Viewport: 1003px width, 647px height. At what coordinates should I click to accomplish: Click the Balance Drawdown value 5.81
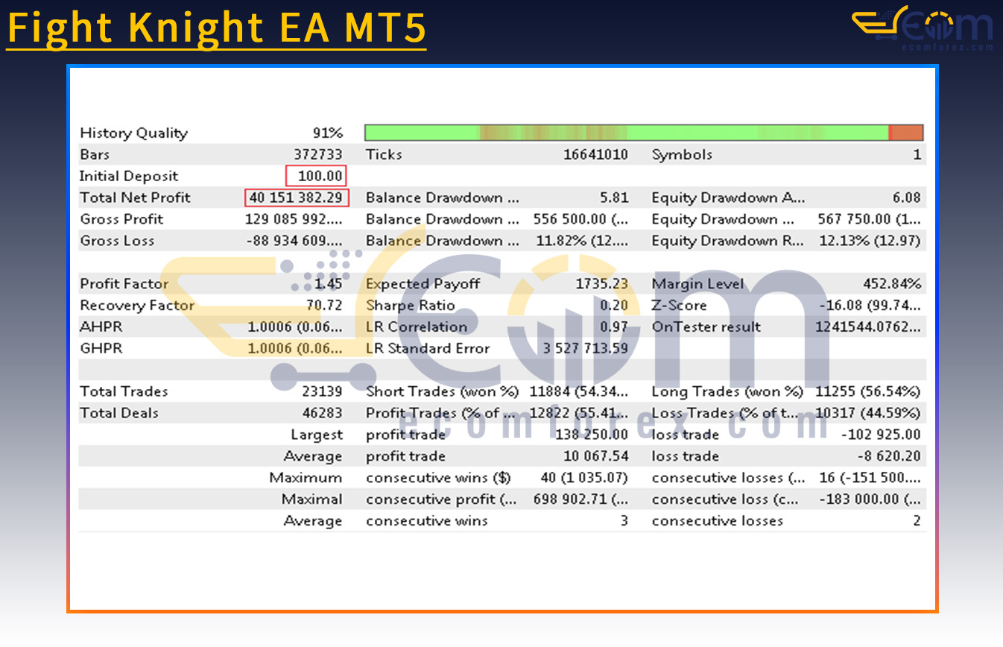coord(614,198)
